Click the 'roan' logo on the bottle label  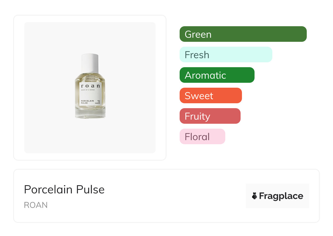(x=90, y=85)
